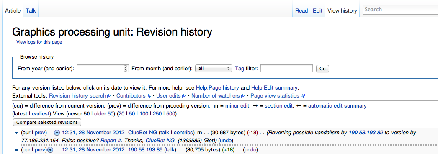Open the Read tab
The image size is (438, 154).
point(301,10)
